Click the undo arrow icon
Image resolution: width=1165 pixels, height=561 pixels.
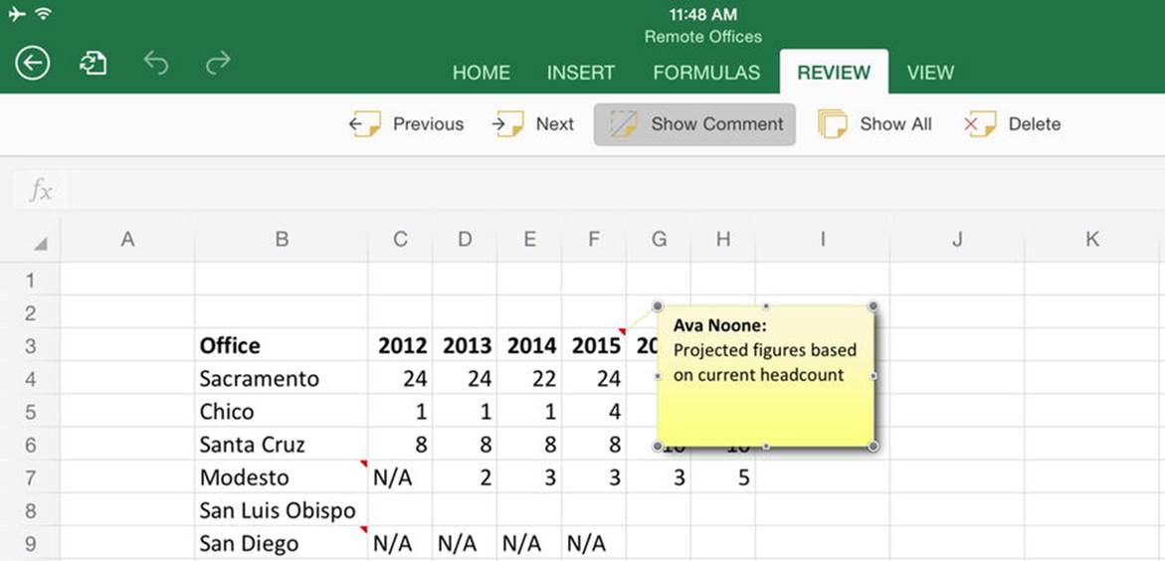156,64
